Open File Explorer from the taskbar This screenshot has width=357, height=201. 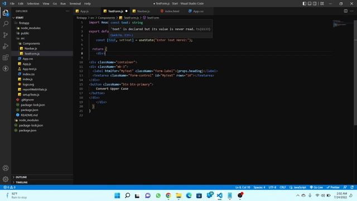178,195
